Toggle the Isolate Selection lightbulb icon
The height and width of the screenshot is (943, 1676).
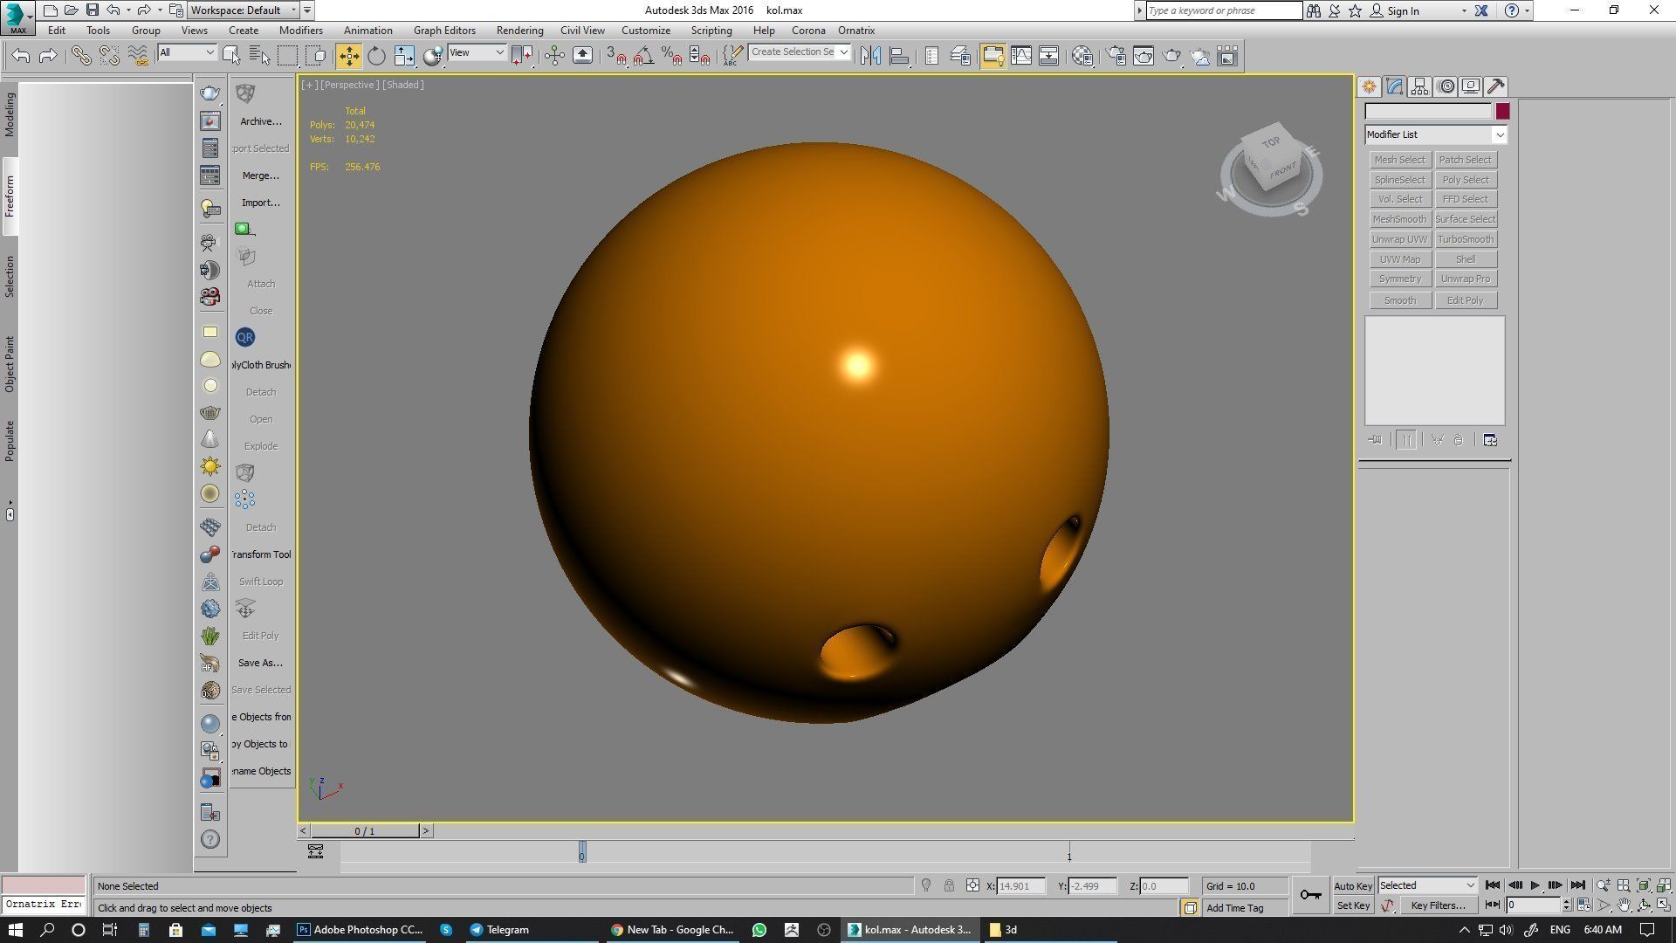click(926, 885)
